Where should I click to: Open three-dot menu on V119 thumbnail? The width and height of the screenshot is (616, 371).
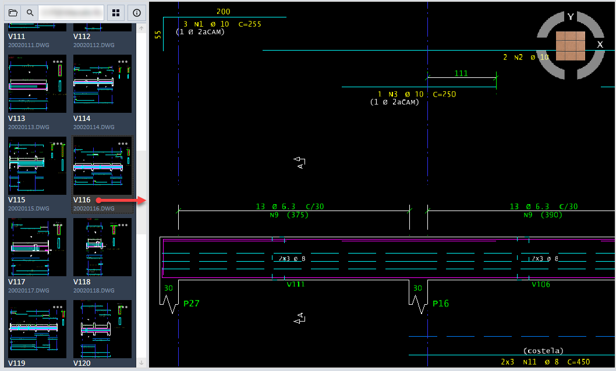pos(58,306)
